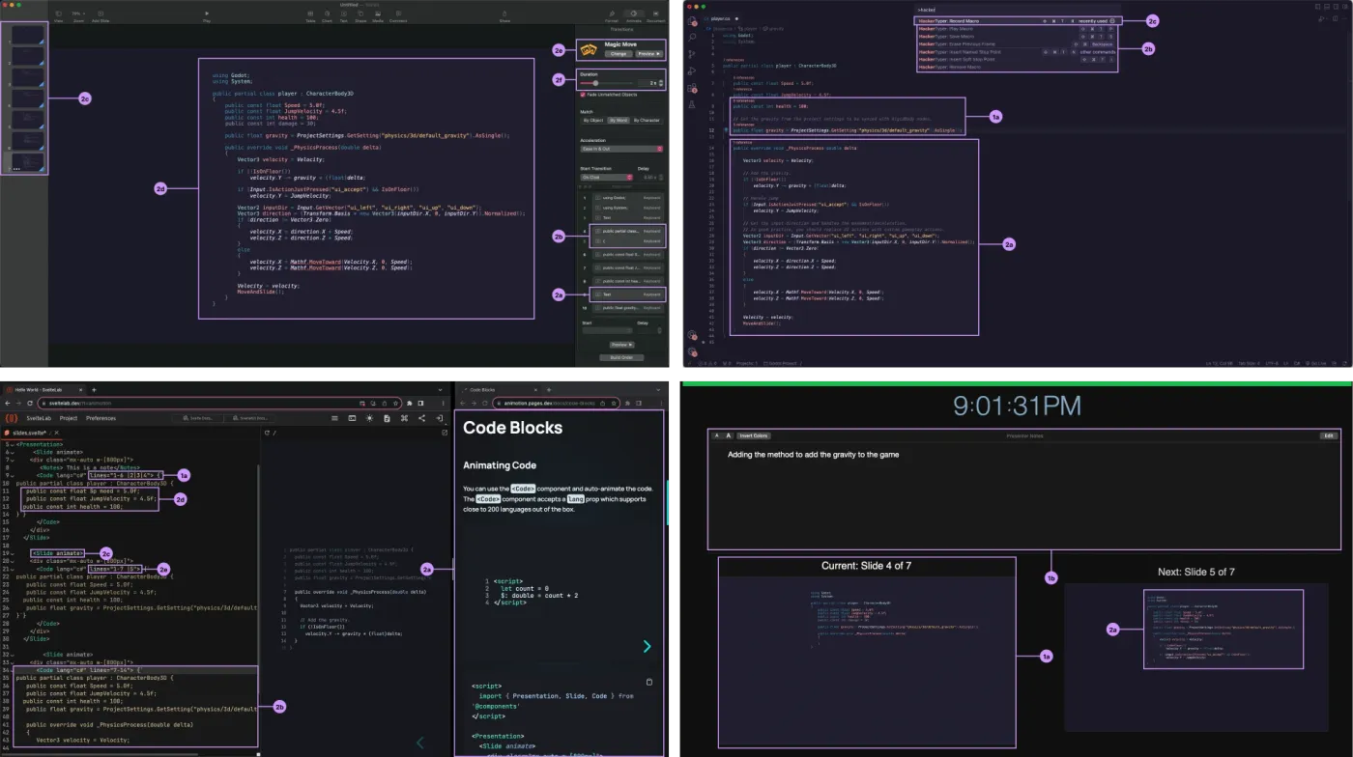
Task: Open the Document inspector in Keynote
Action: pyautogui.click(x=655, y=14)
